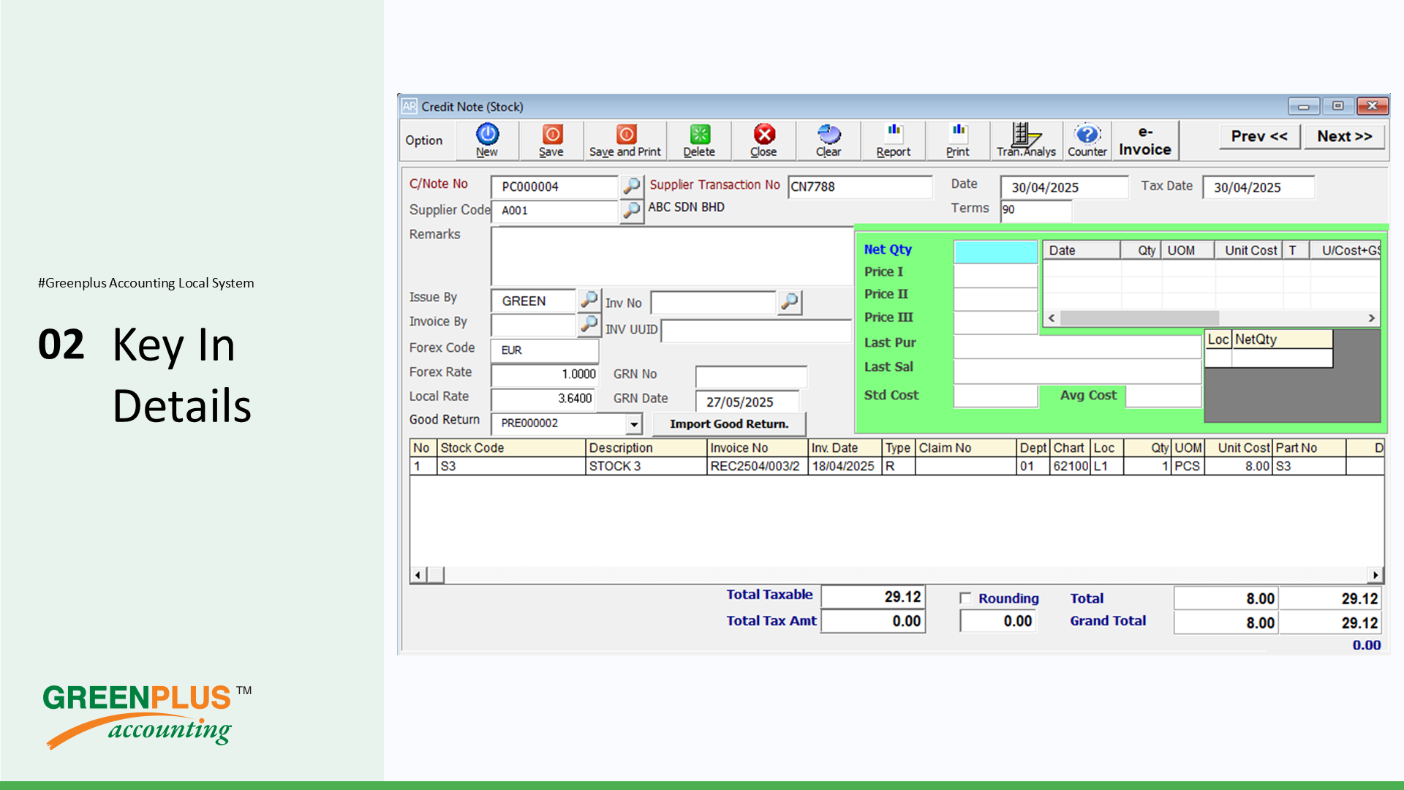Screen dimensions: 1404x790
Task: Go to next record with Next >>
Action: (x=1344, y=136)
